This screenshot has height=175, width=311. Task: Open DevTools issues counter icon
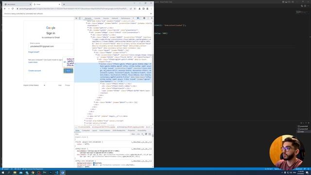(x=138, y=18)
